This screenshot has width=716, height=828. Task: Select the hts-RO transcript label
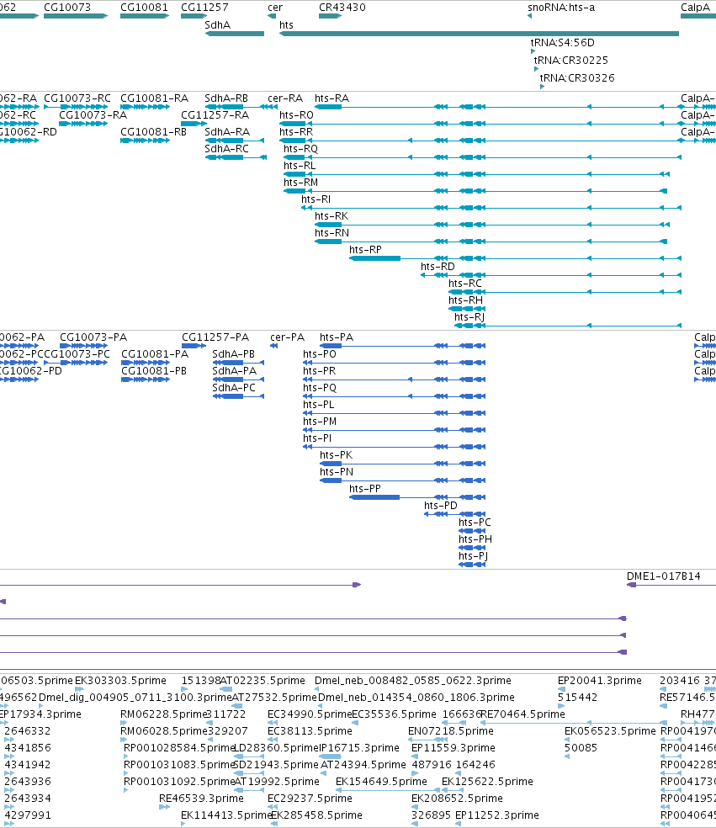(x=296, y=115)
